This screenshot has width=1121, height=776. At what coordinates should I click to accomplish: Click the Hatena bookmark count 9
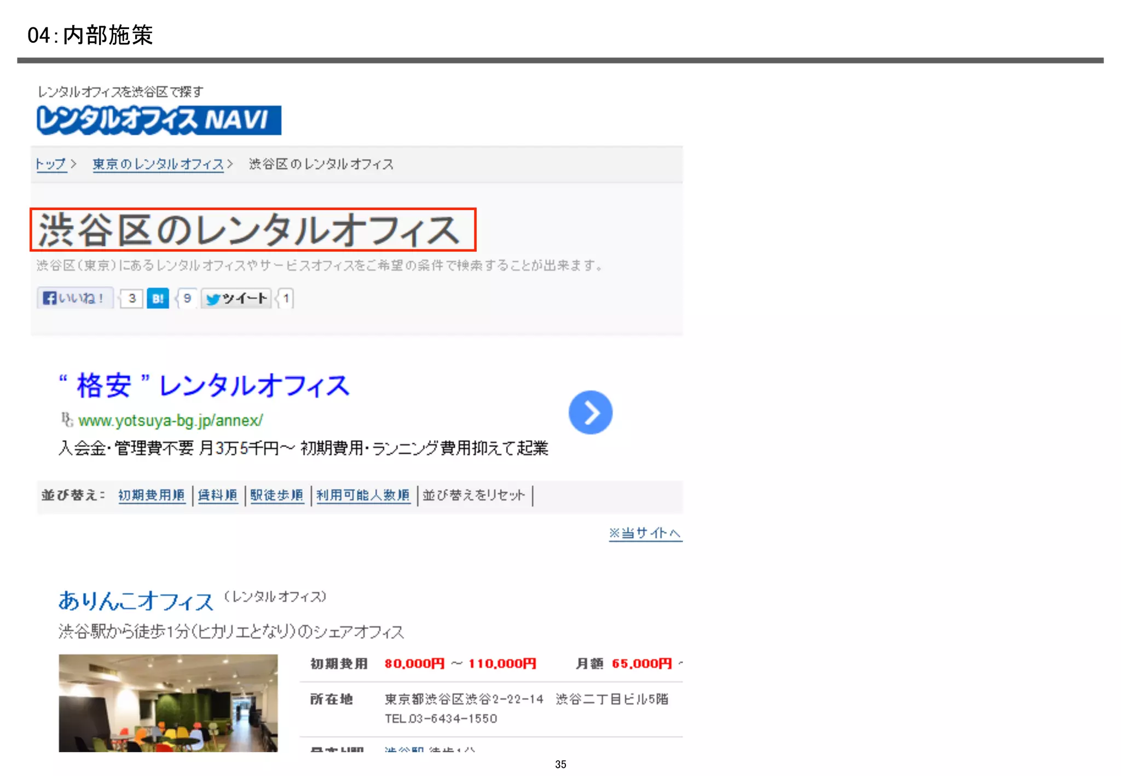pyautogui.click(x=187, y=298)
